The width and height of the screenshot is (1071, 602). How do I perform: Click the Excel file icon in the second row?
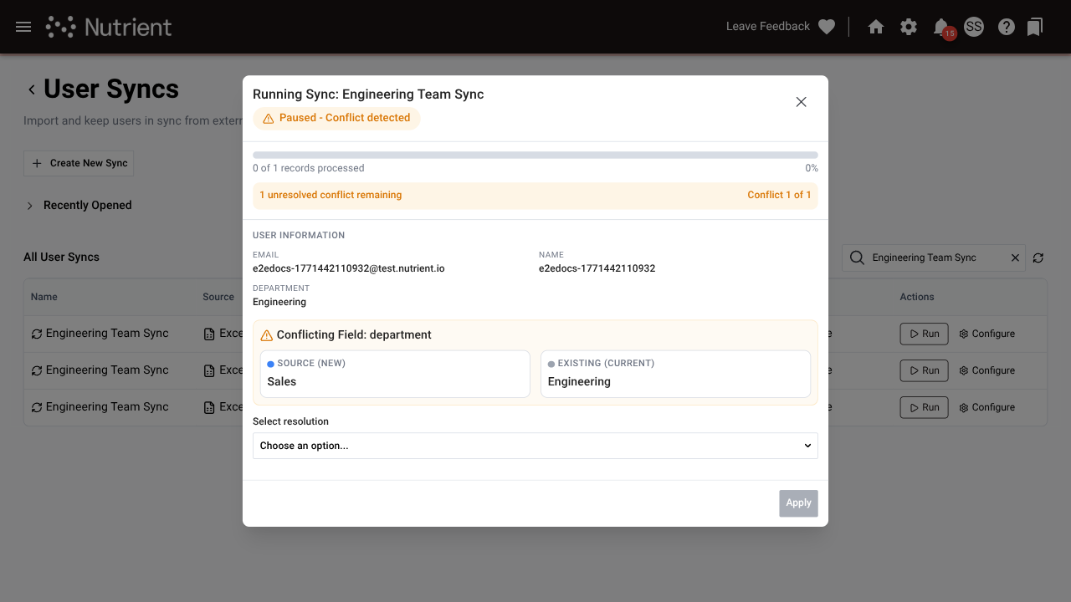[211, 370]
